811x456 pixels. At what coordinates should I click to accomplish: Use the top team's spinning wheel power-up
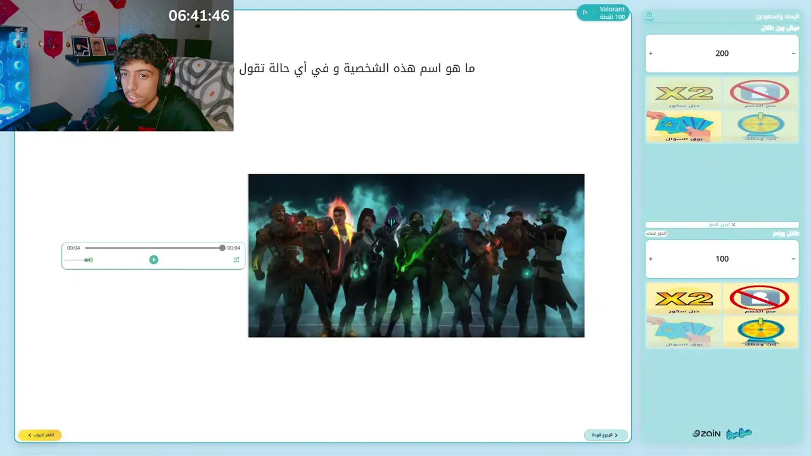pyautogui.click(x=760, y=126)
